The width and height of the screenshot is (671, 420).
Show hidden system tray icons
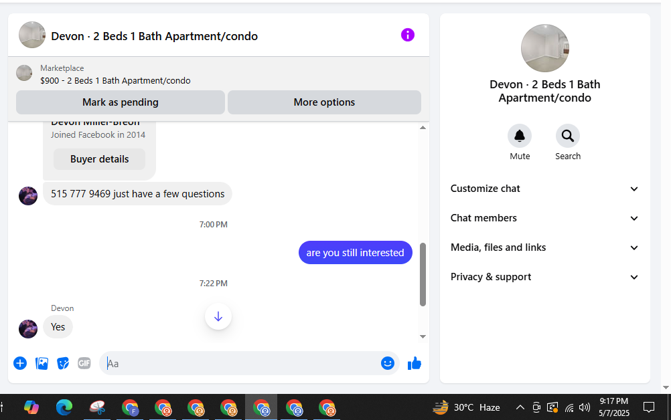coord(520,407)
